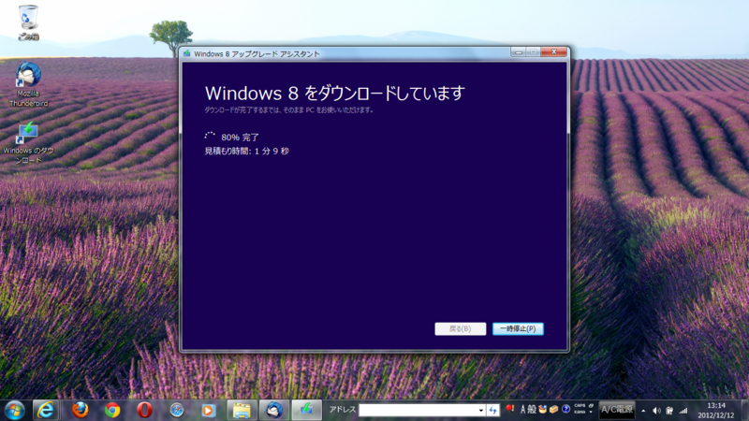Launch Opera from the taskbar
Screen dimensions: 749x421
(x=144, y=410)
